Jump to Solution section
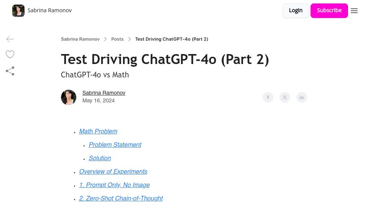The image size is (368, 207). tap(100, 158)
